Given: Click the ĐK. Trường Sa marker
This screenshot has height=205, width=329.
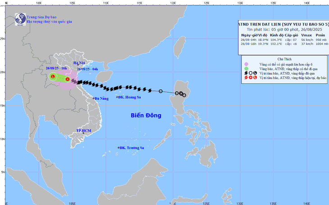Looking at the screenshot, I should coord(119,147).
